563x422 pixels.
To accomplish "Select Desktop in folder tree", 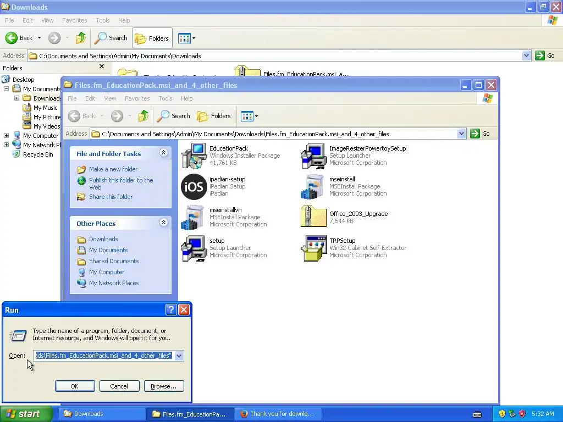I will (x=23, y=79).
